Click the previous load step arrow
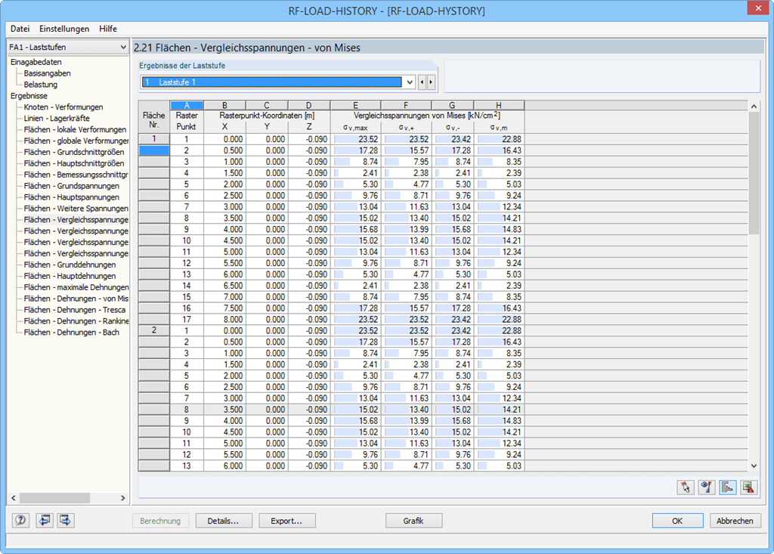774x554 pixels. click(422, 82)
